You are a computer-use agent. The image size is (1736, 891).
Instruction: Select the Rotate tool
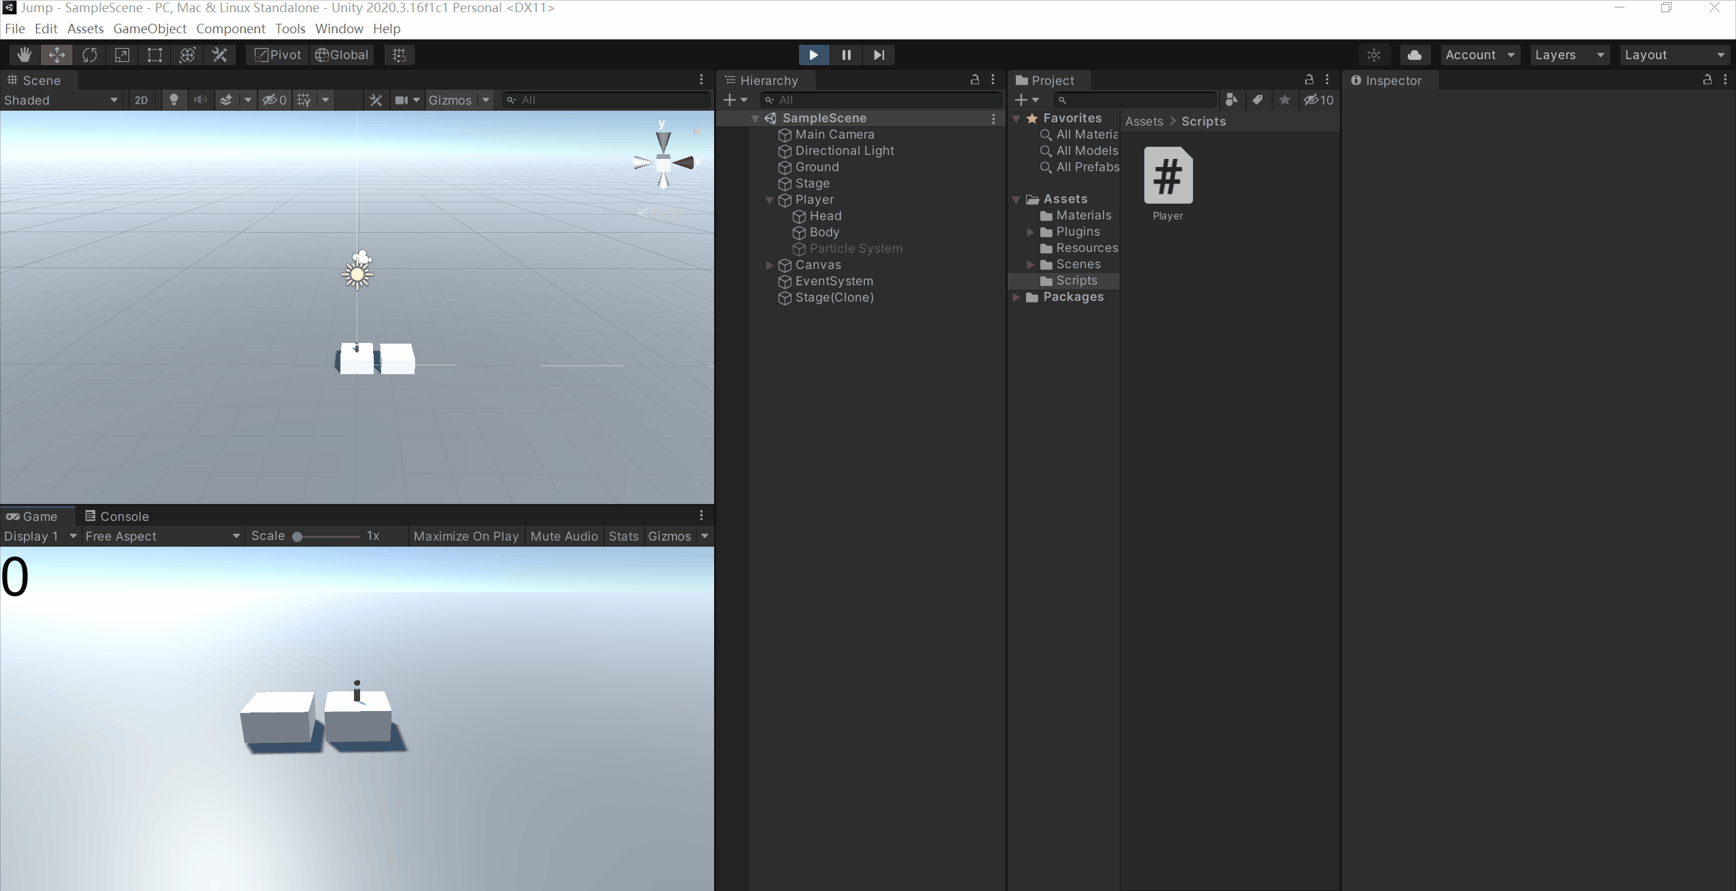[x=90, y=55]
